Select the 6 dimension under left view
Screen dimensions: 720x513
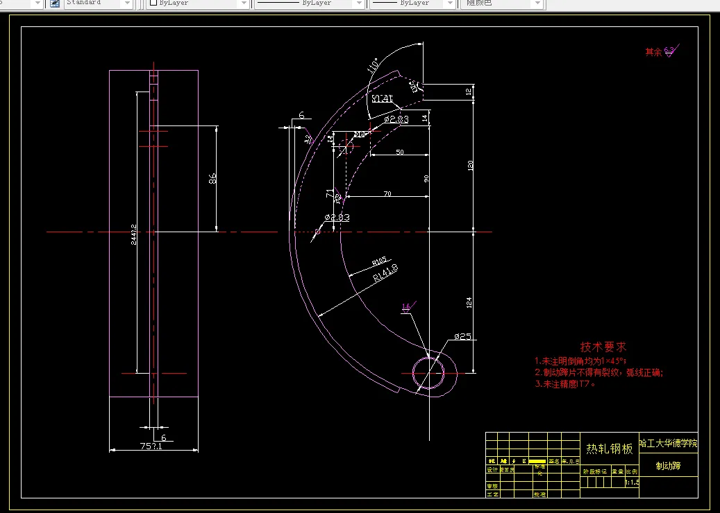tap(163, 438)
